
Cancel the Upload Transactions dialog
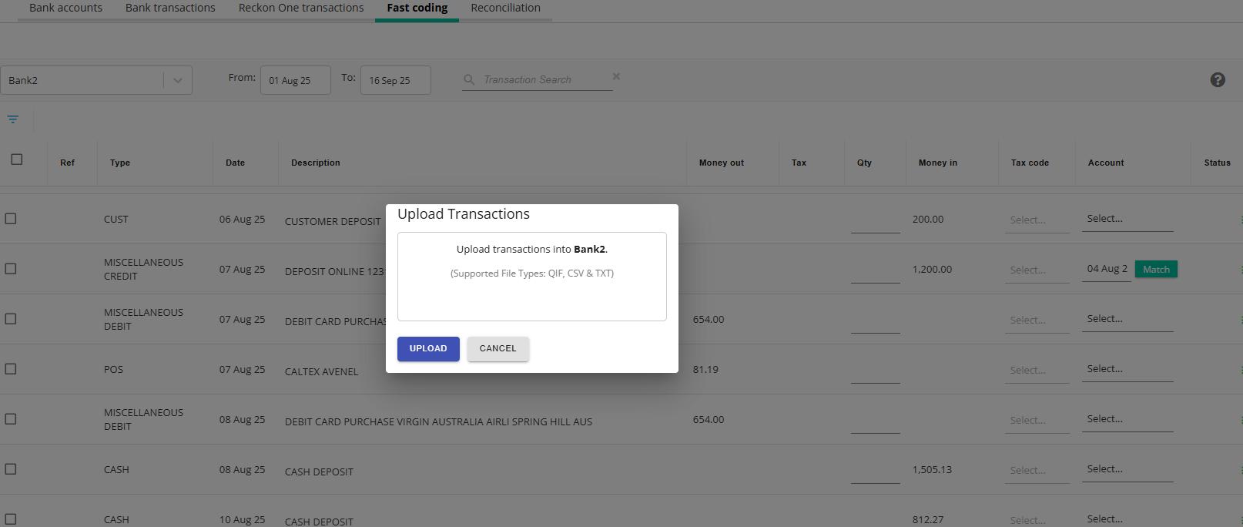pyautogui.click(x=498, y=349)
